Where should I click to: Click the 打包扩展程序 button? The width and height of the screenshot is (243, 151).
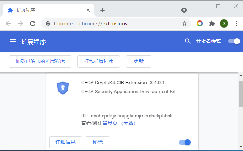pos(99,62)
